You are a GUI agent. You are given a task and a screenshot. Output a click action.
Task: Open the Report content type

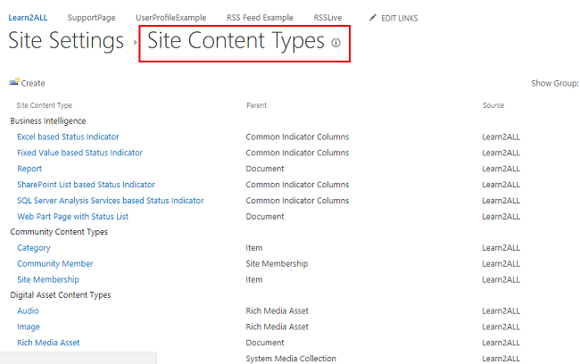pos(29,169)
